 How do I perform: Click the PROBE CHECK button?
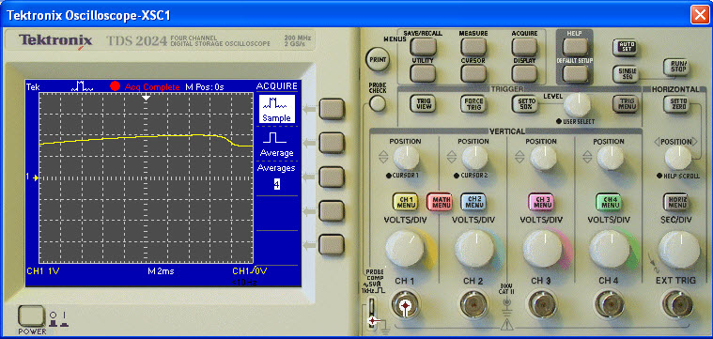pos(378,104)
